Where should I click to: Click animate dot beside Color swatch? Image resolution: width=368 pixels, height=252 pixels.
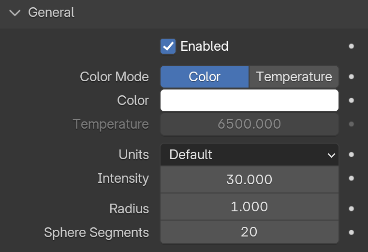click(352, 100)
